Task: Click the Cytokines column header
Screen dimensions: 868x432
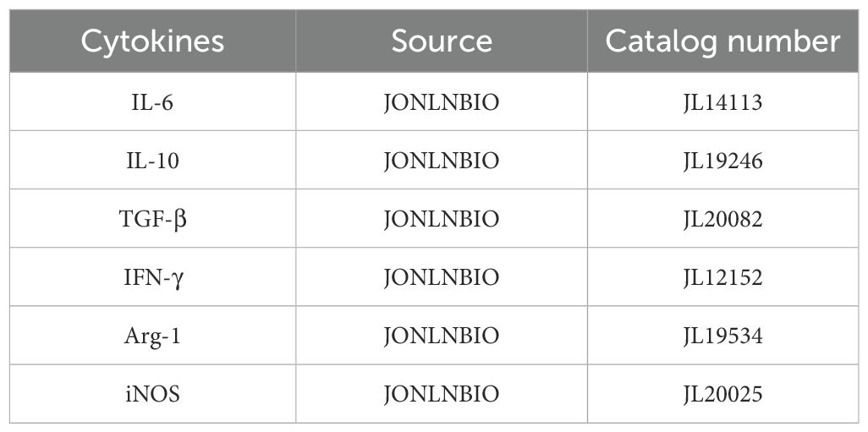Action: pyautogui.click(x=152, y=41)
